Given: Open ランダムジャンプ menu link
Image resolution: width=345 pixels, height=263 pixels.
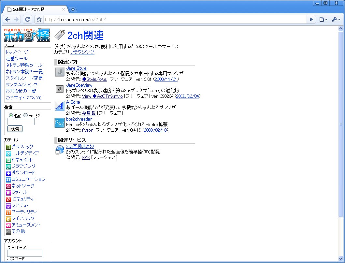Looking at the screenshot, I should point(22,84).
